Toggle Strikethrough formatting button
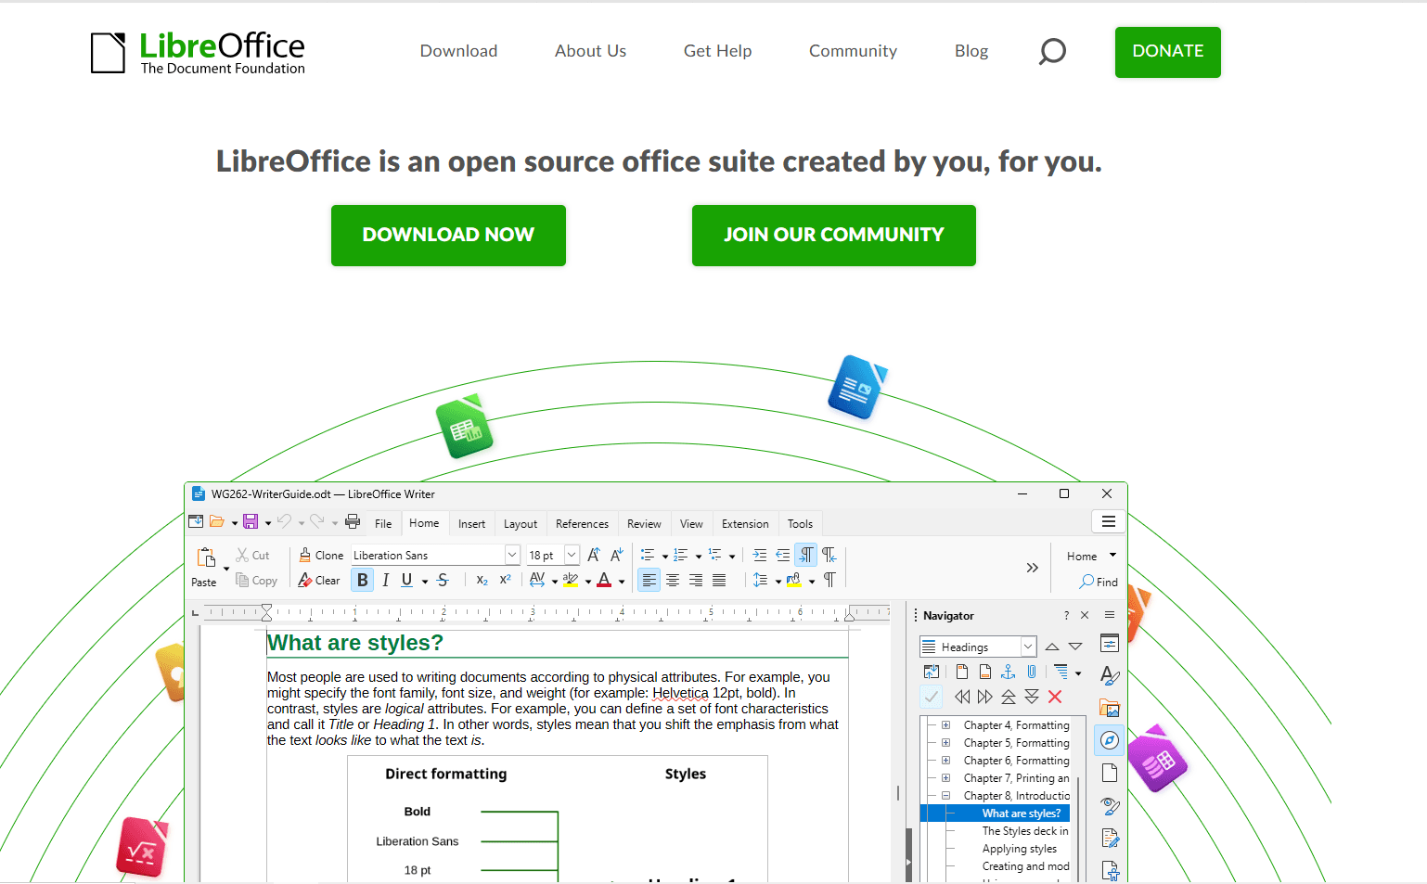Image resolution: width=1427 pixels, height=884 pixels. [443, 580]
